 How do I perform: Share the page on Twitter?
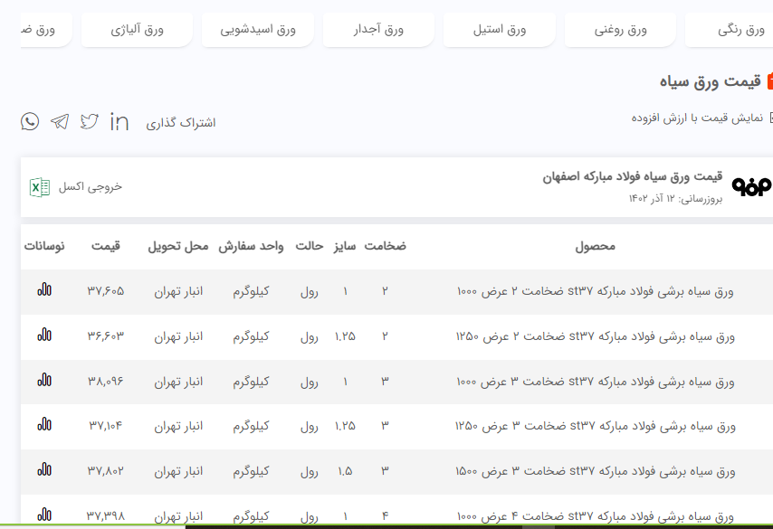(89, 121)
